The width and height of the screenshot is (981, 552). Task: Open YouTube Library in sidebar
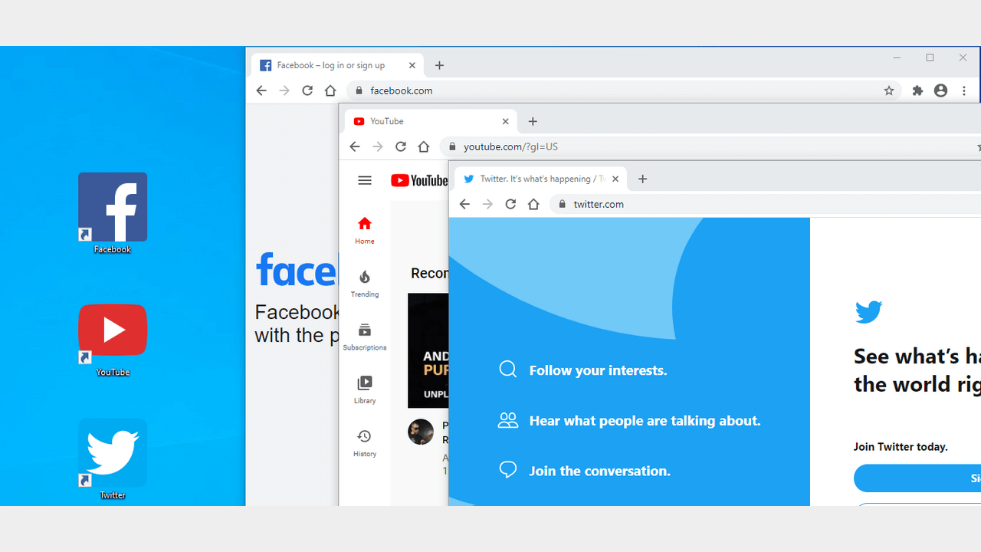click(365, 389)
